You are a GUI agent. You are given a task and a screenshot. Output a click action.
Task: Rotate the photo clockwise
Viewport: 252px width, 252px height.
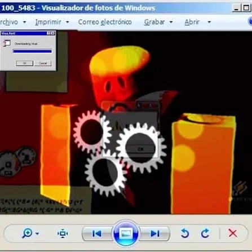click(x=205, y=233)
